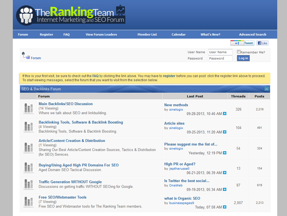Open Article/Content Creation & Distribution forum
Viewport: 287px width, 216px height.
[x=72, y=141]
